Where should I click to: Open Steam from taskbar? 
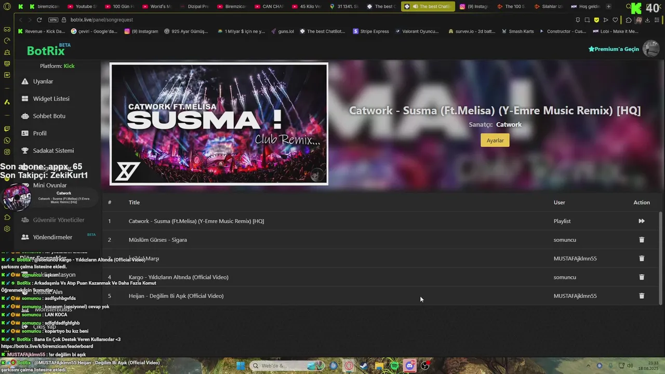pos(364,366)
